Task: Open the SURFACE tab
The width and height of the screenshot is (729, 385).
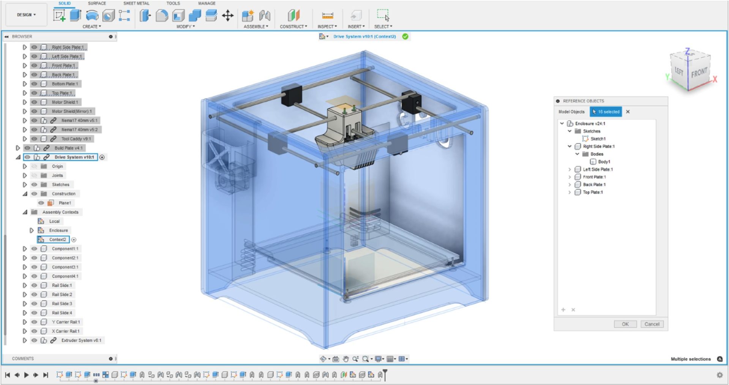Action: tap(97, 3)
